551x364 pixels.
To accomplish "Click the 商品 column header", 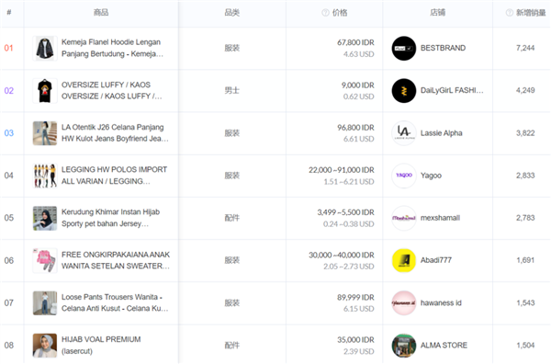I will pyautogui.click(x=101, y=13).
